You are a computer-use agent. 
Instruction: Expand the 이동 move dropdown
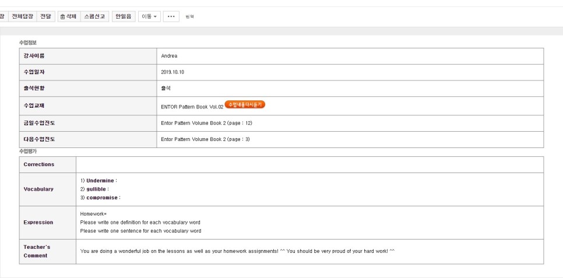(x=150, y=16)
